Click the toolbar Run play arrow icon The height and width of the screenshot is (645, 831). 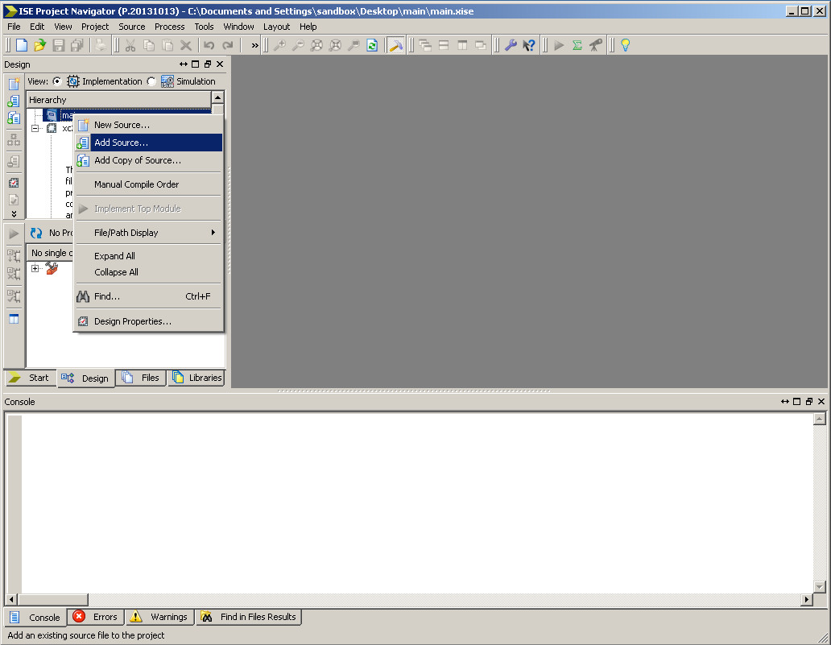(559, 46)
